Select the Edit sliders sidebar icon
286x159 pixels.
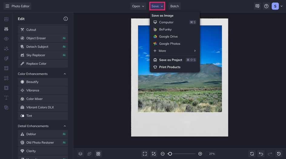pos(6,29)
